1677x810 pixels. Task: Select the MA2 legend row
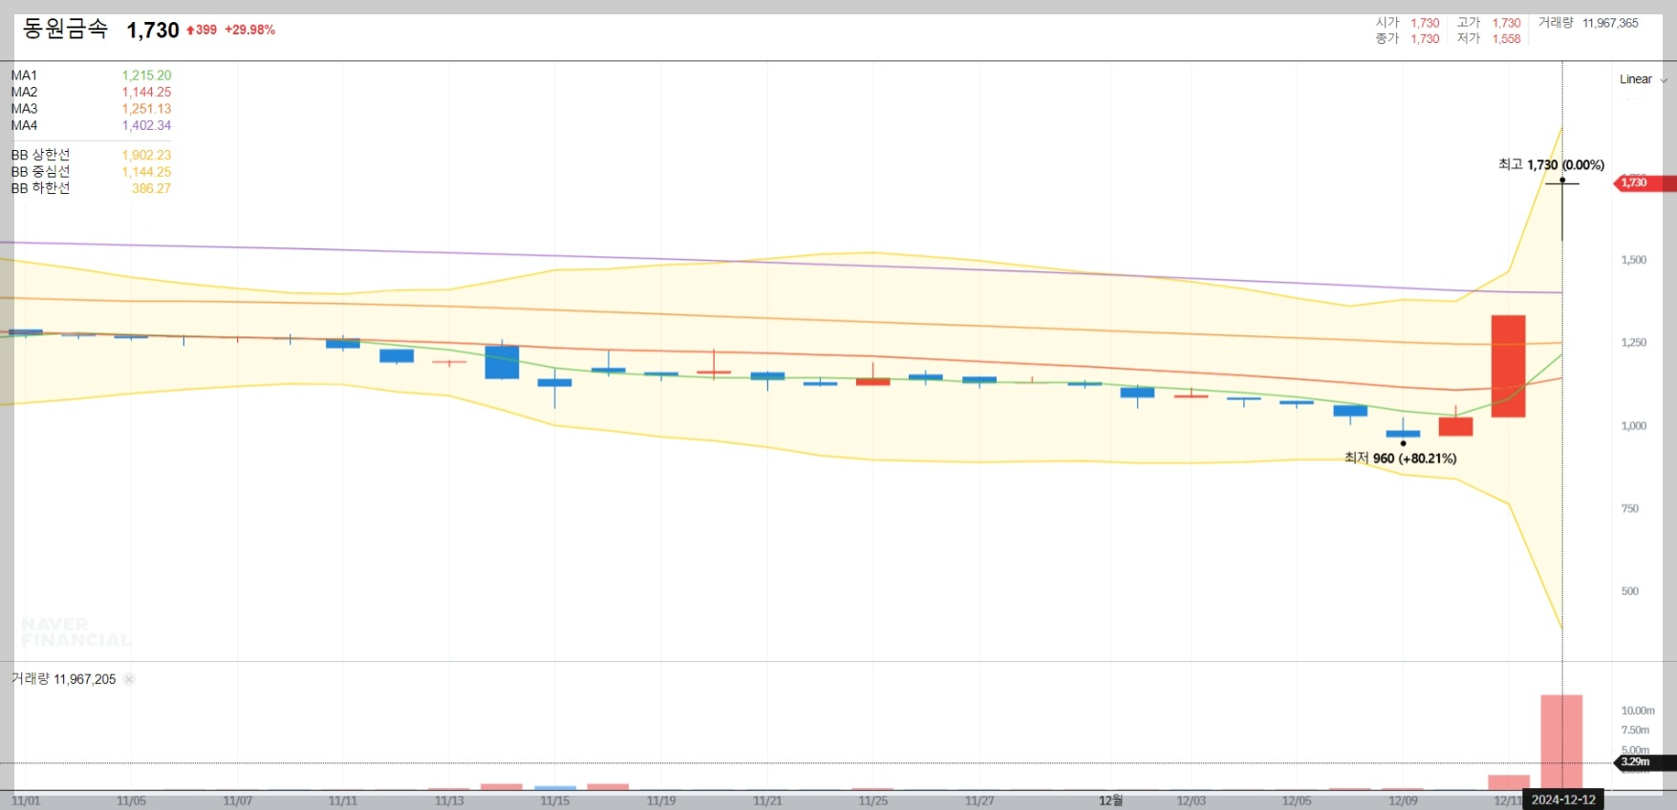click(91, 92)
